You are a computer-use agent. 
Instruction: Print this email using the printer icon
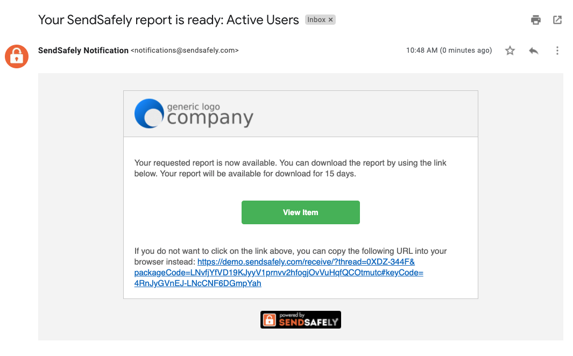coord(536,20)
